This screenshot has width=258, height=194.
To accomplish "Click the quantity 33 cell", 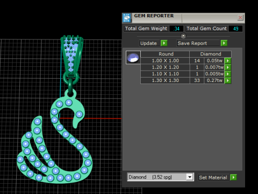I will pyautogui.click(x=197, y=80).
